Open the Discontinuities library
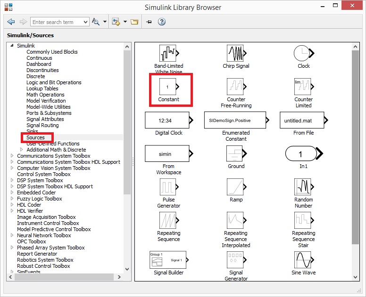The height and width of the screenshot is (297, 366). (x=42, y=70)
